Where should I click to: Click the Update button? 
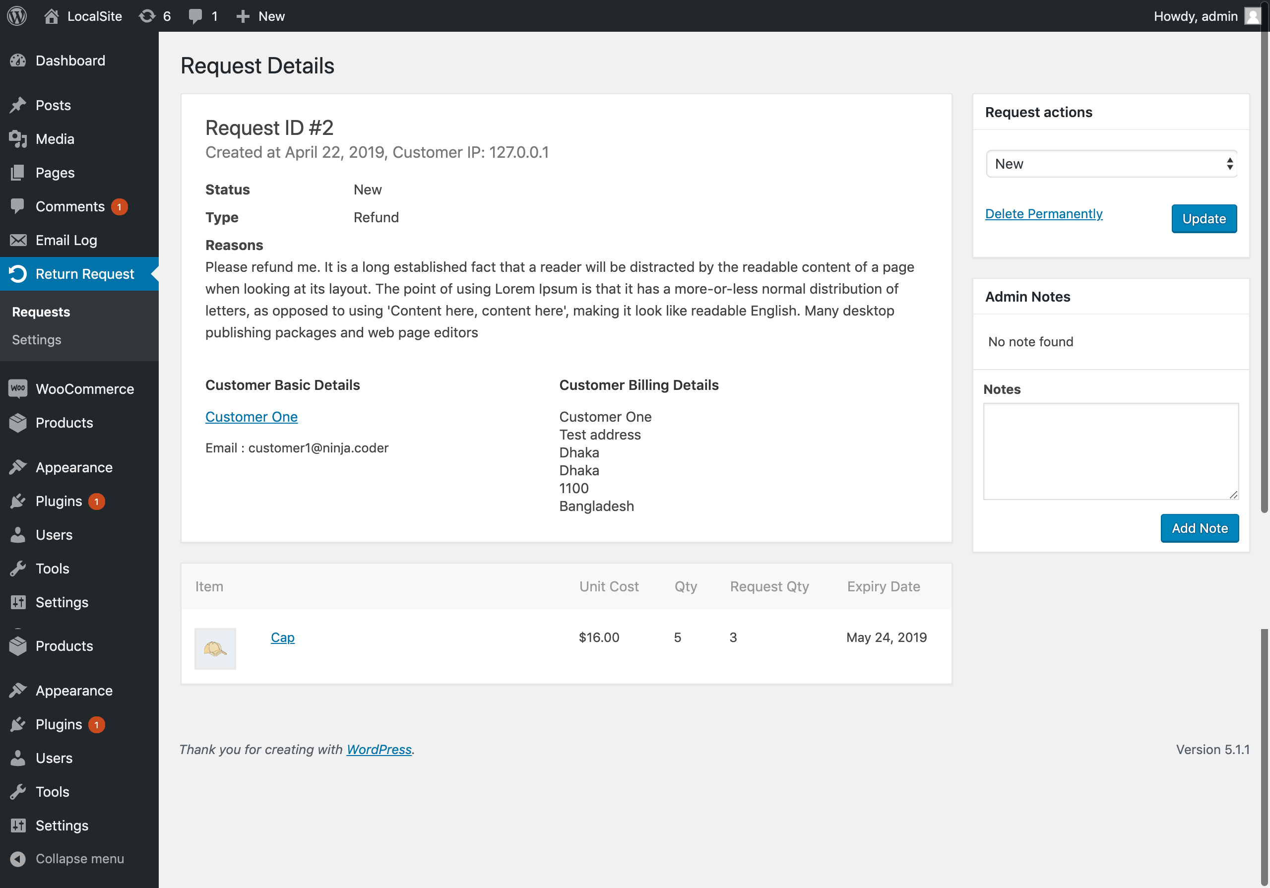(1204, 219)
